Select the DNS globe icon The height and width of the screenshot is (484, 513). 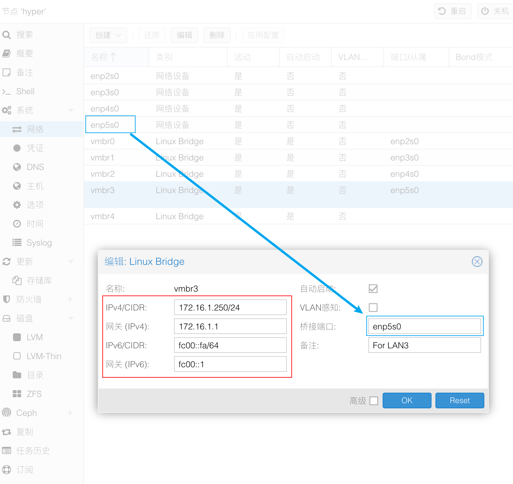(17, 167)
